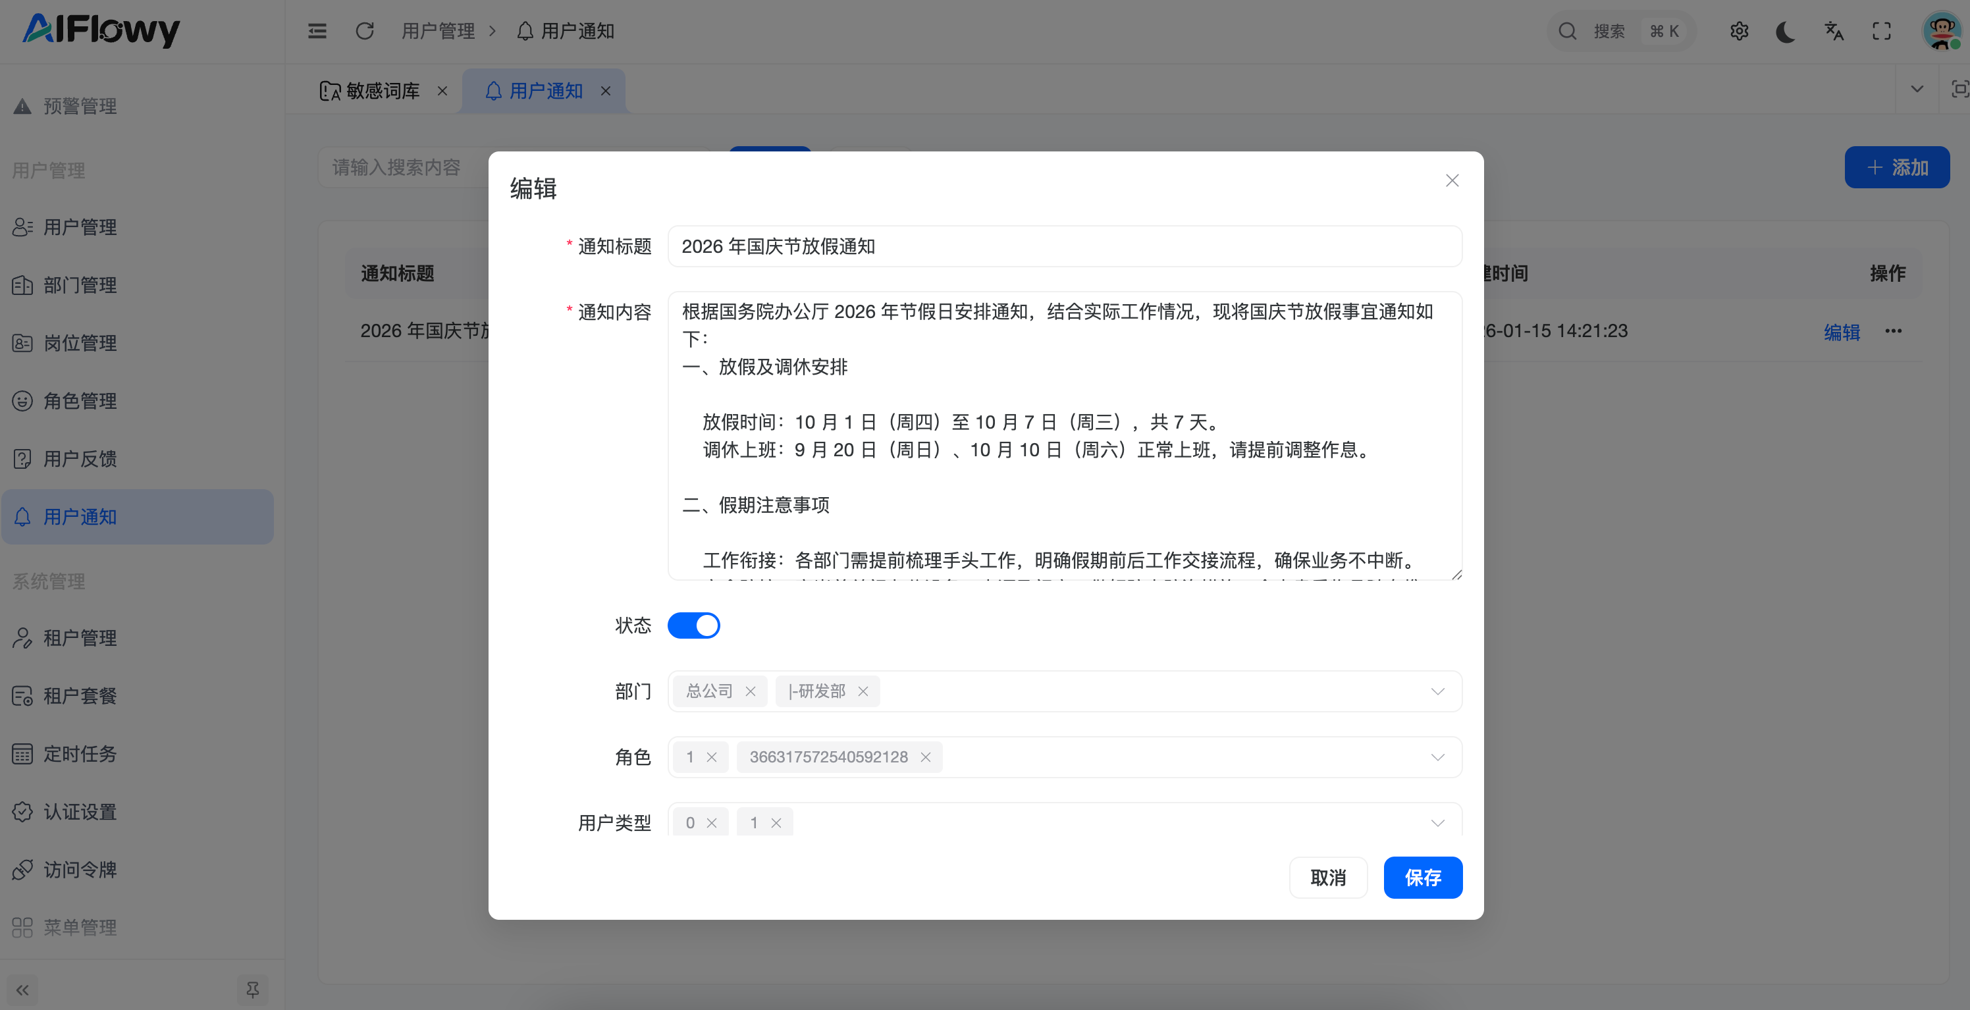Remove the |-研发部 department tag
Screen dimensions: 1970x1010
(x=863, y=691)
